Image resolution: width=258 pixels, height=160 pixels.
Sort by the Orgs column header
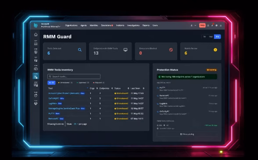(x=92, y=88)
